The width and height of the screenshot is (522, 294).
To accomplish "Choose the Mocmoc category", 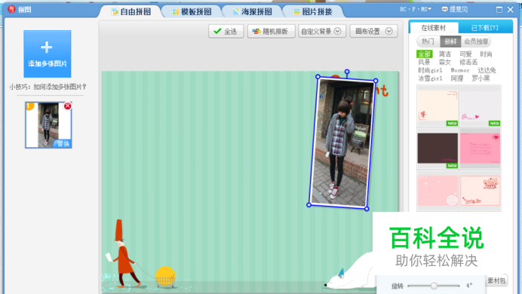I will (459, 70).
